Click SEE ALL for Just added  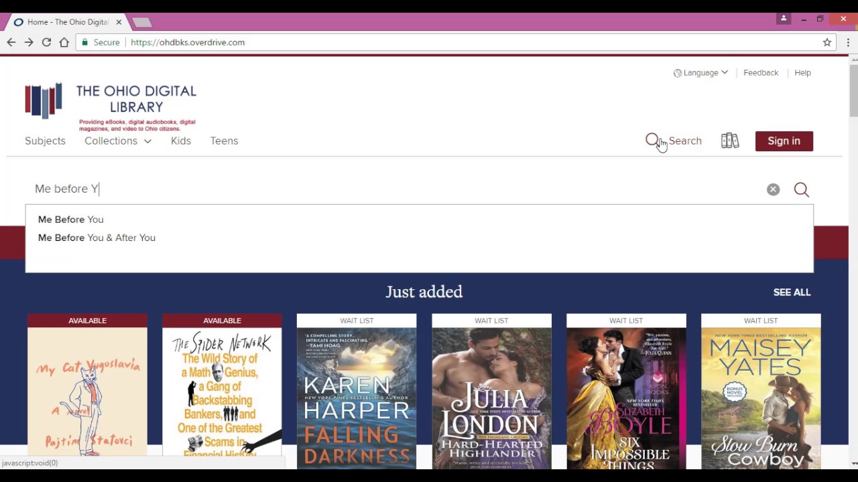click(792, 293)
